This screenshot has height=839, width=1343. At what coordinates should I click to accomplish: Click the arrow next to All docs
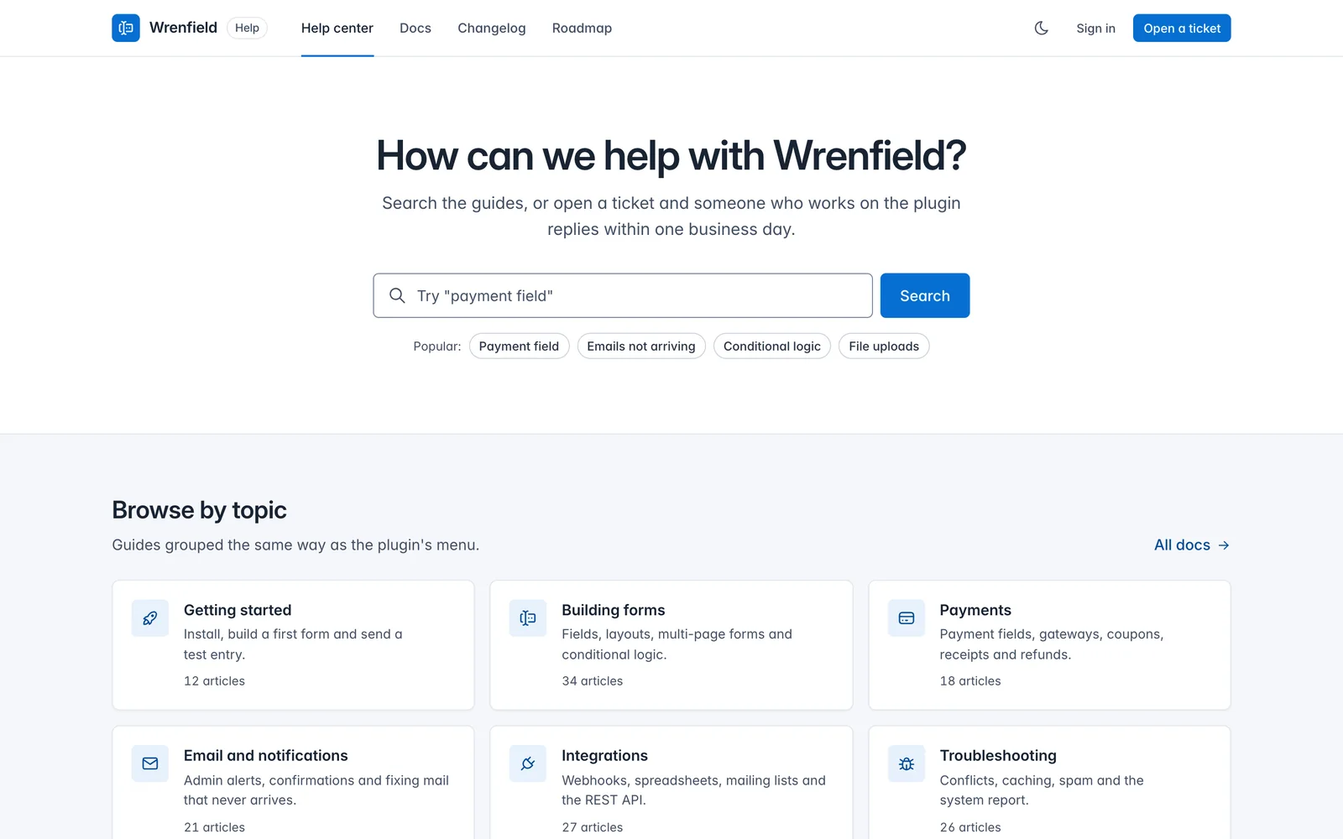point(1224,545)
